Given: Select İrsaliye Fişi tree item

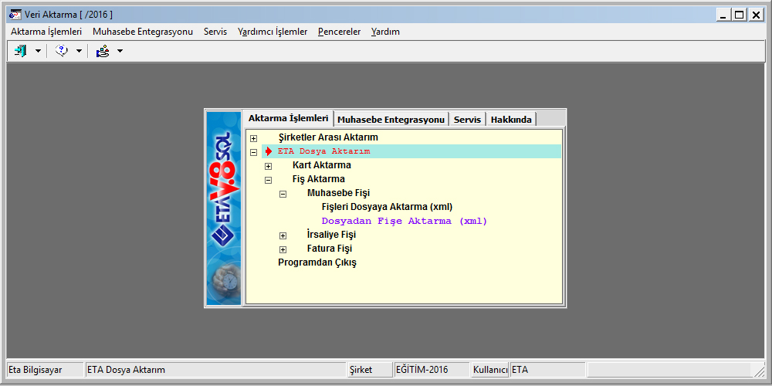Looking at the screenshot, I should point(331,235).
